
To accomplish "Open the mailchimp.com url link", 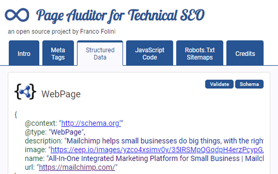I will (x=77, y=167).
